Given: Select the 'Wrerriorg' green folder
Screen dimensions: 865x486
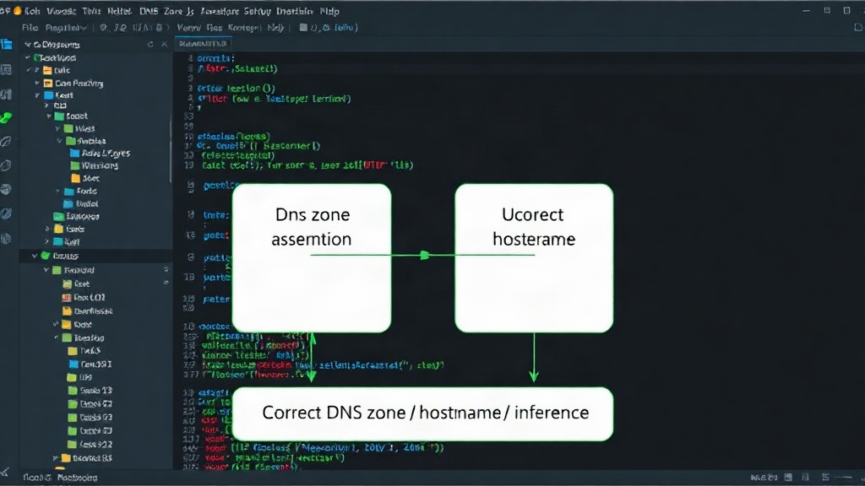Looking at the screenshot, I should (x=95, y=165).
